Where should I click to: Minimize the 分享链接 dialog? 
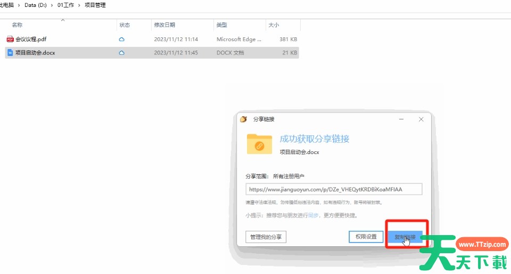pyautogui.click(x=401, y=119)
